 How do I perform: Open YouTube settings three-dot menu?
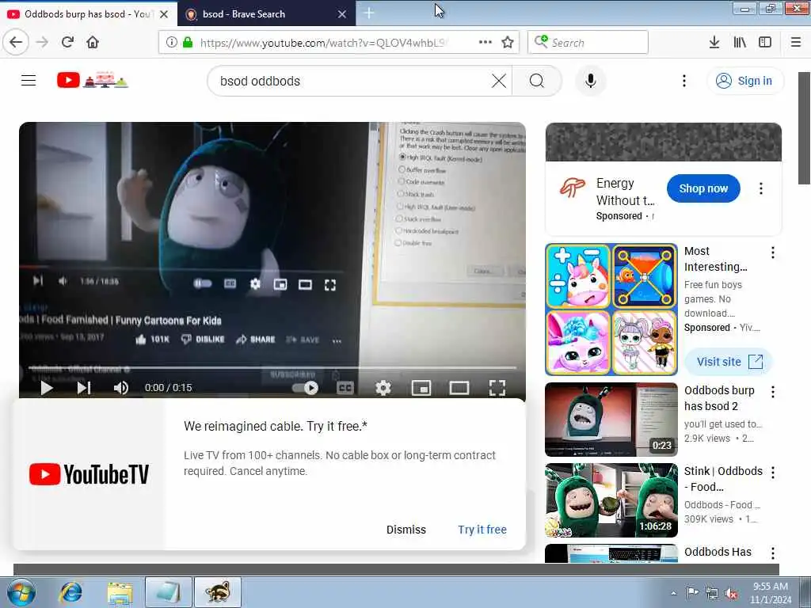(683, 81)
